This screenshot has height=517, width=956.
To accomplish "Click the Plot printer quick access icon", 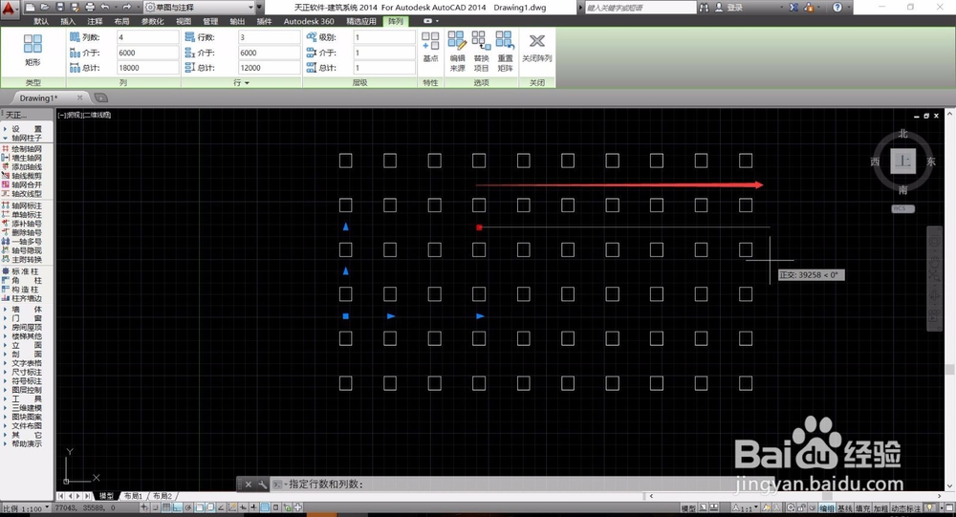I will coord(90,8).
